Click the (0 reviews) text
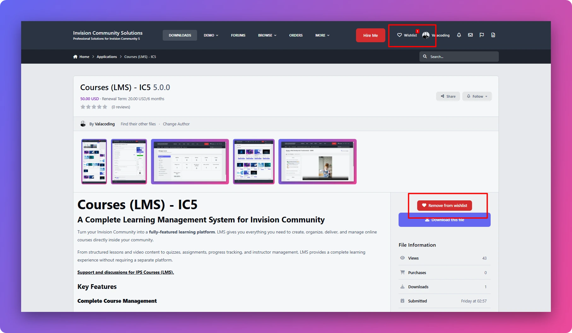 pos(121,107)
